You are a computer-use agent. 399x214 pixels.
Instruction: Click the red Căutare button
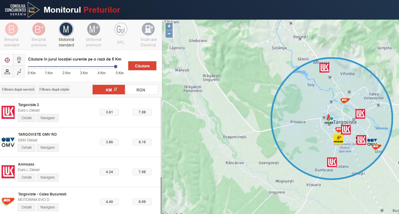point(142,66)
